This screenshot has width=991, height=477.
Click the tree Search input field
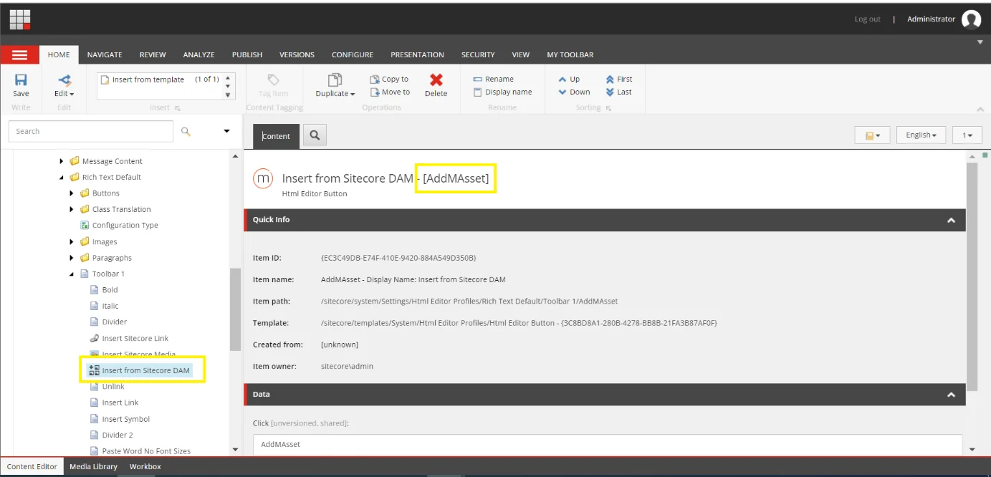91,131
